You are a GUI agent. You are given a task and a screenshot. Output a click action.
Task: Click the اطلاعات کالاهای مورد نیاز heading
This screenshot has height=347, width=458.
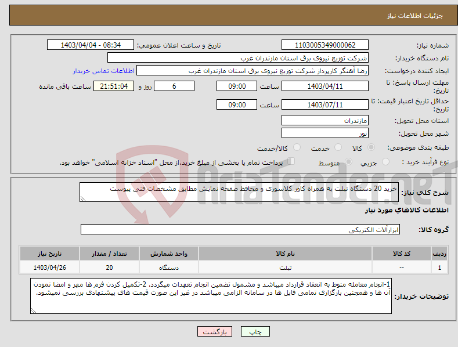pyautogui.click(x=406, y=210)
